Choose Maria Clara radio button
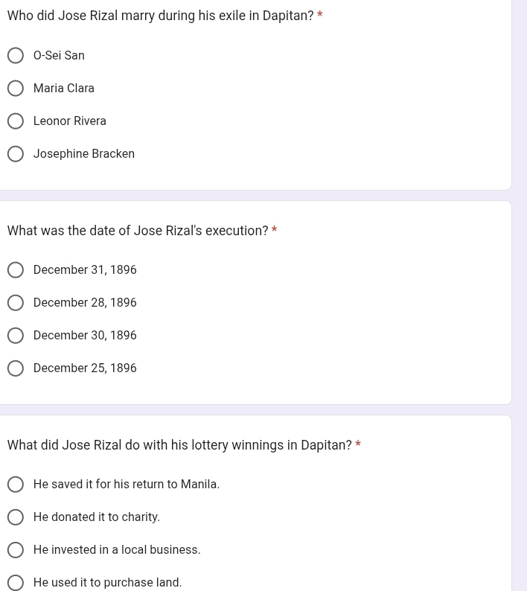The image size is (527, 591). tap(16, 88)
